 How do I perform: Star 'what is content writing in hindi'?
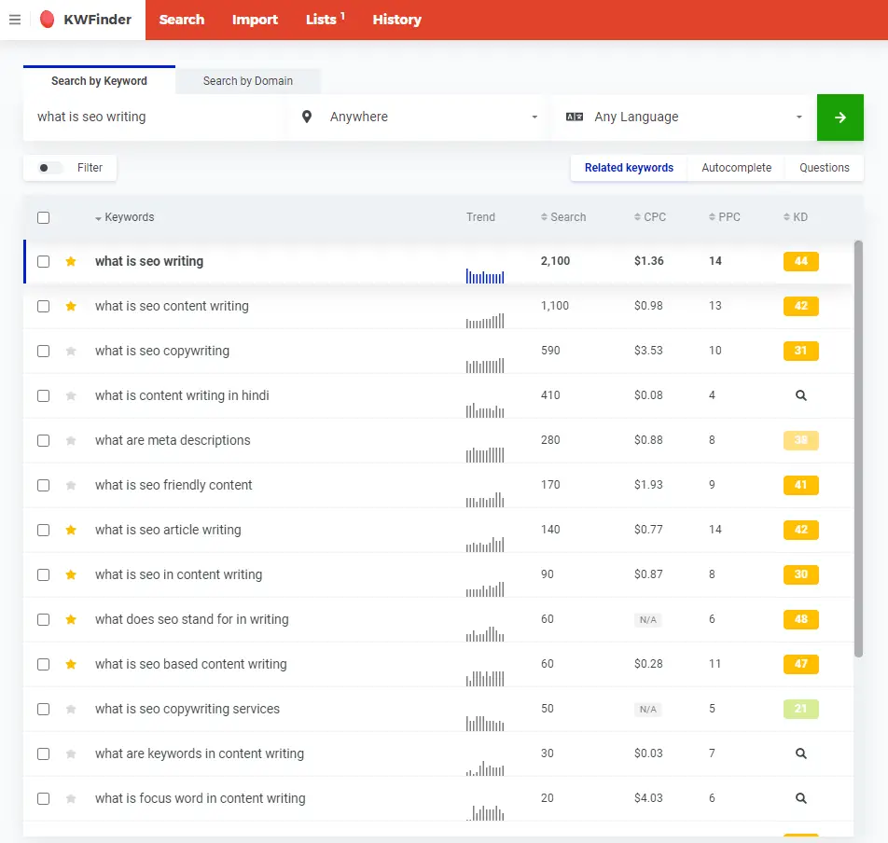click(71, 395)
